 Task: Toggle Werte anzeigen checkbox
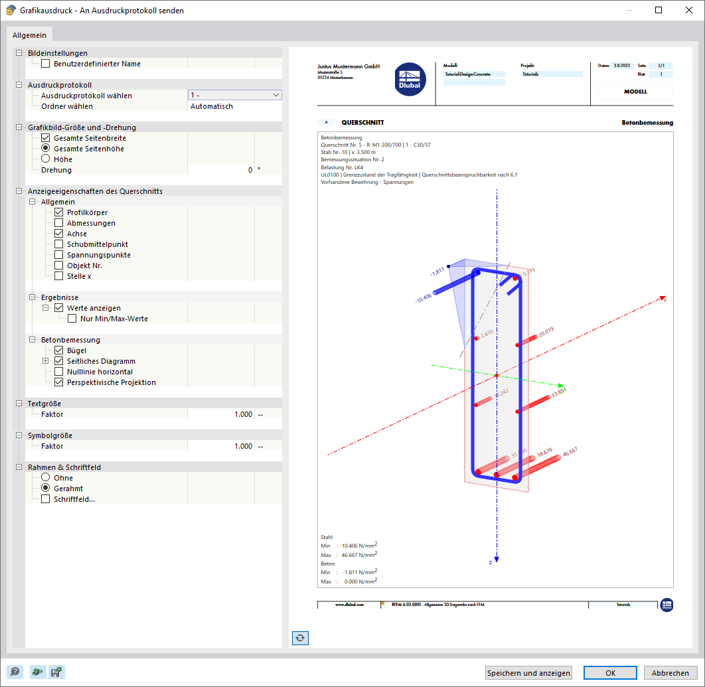coord(58,308)
